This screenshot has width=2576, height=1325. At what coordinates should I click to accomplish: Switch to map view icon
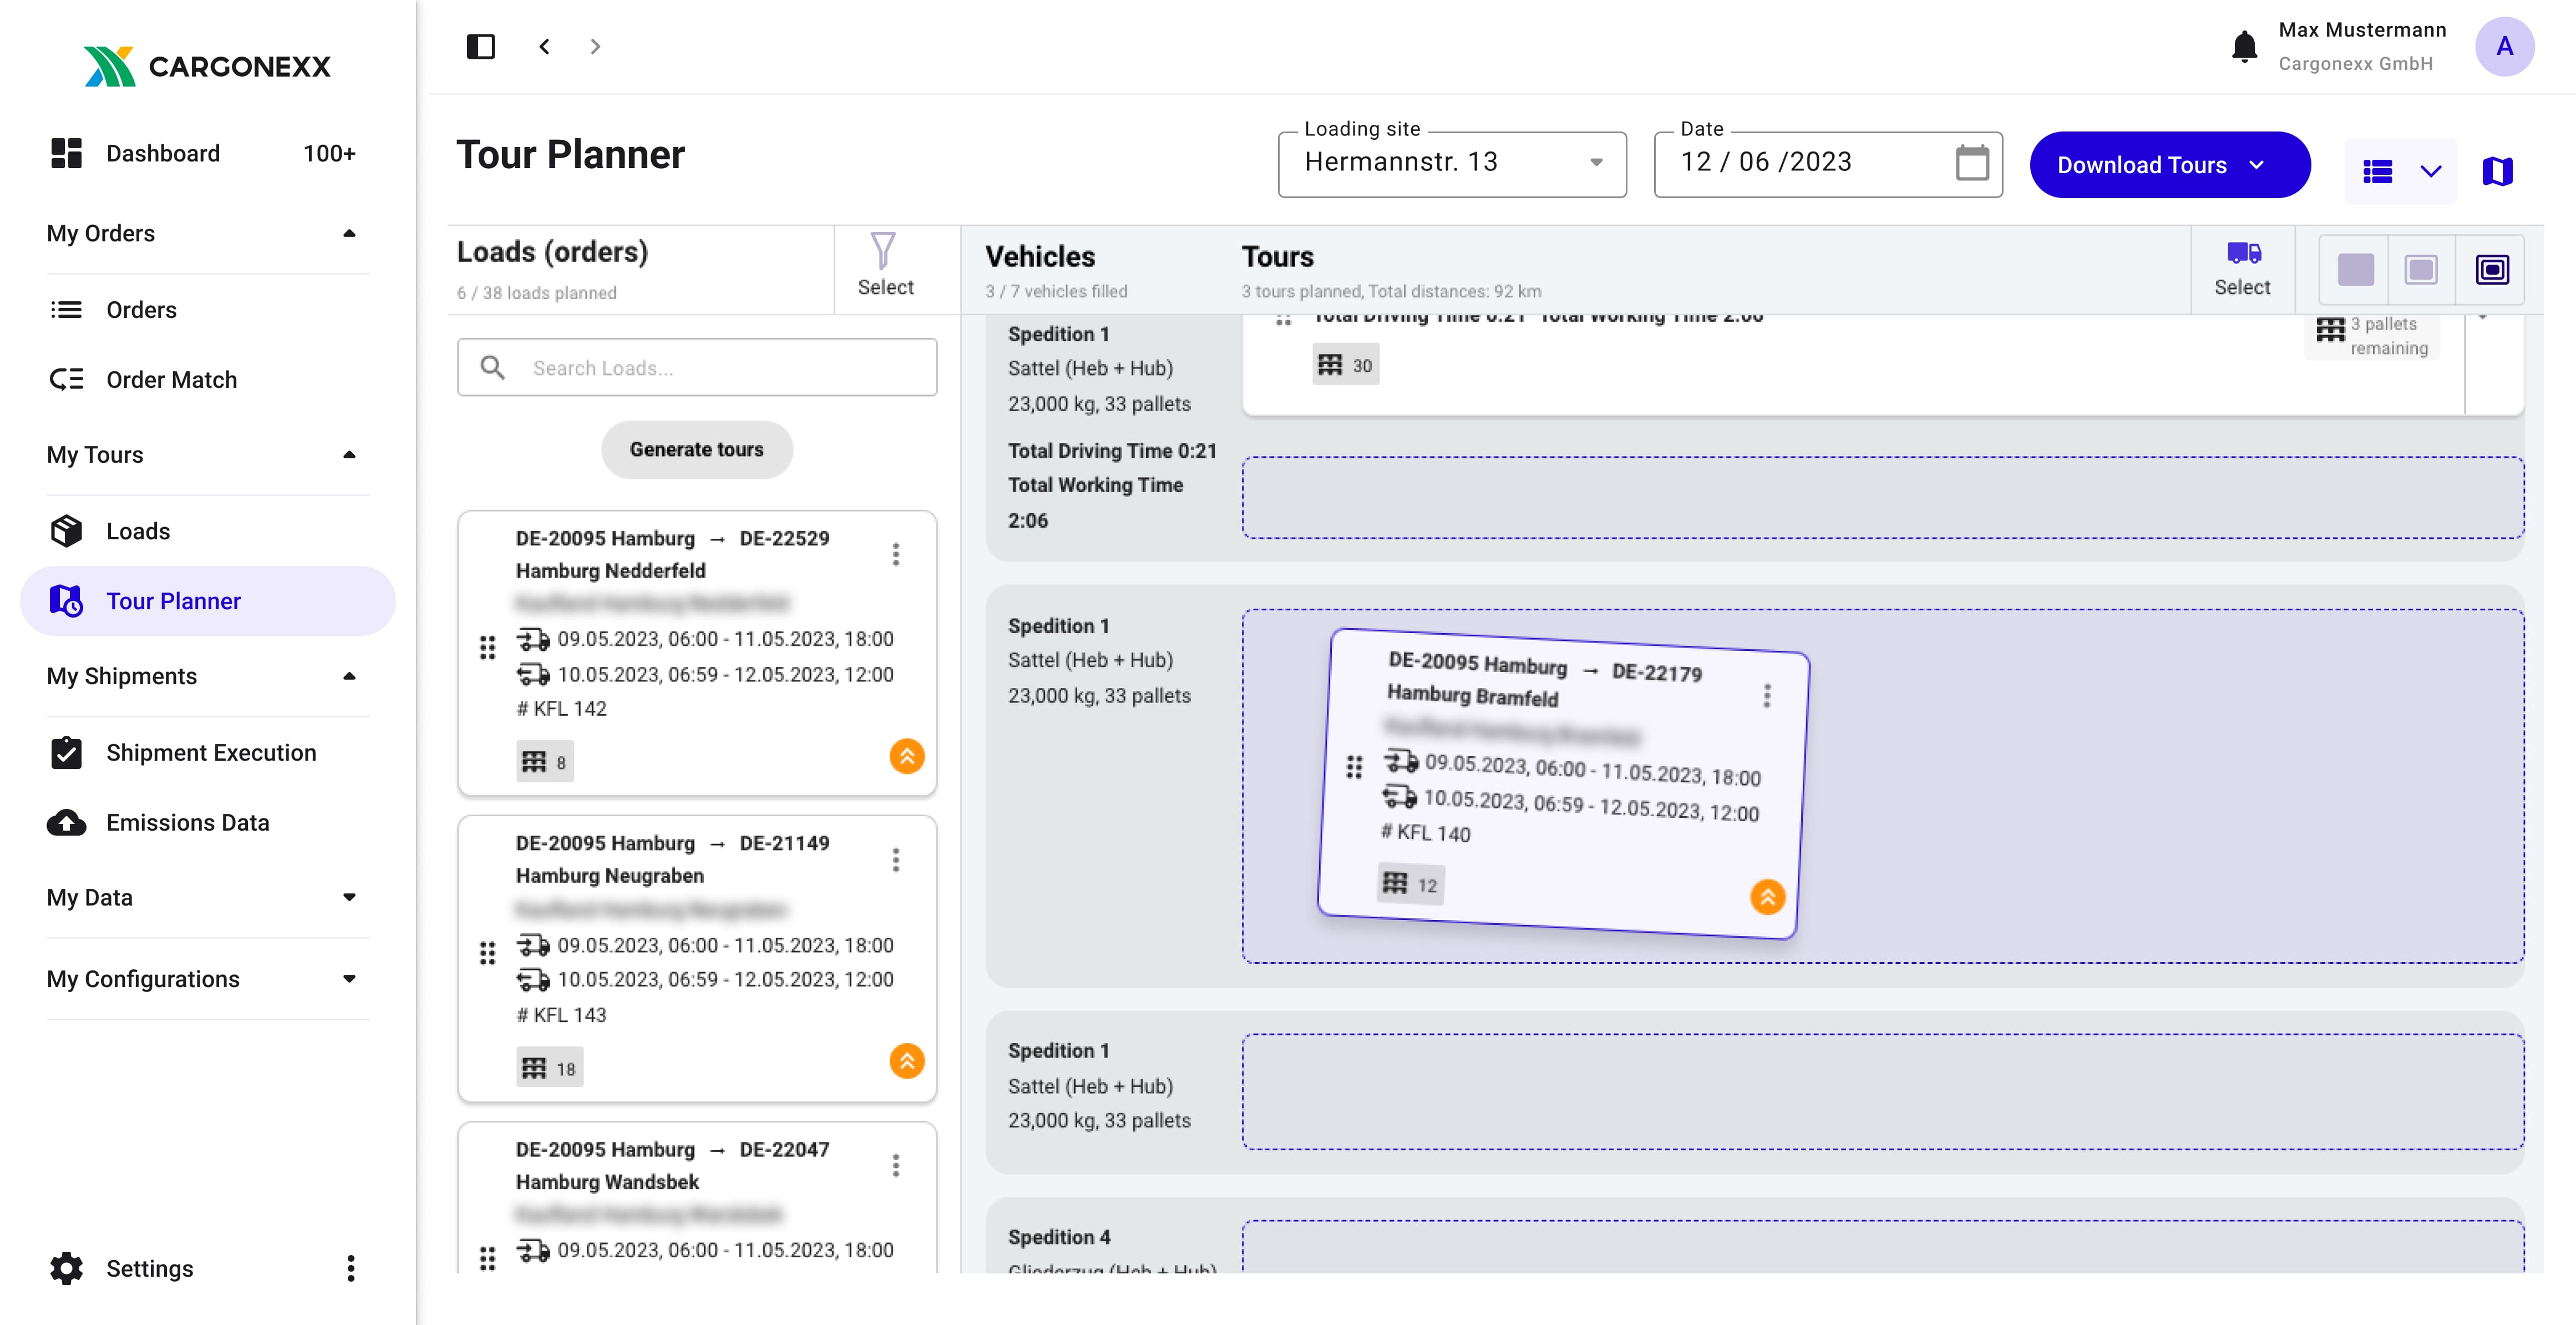click(x=2497, y=171)
